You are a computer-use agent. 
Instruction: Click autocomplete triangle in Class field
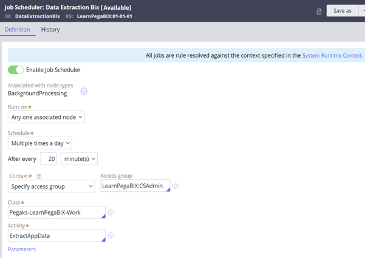[x=104, y=216]
